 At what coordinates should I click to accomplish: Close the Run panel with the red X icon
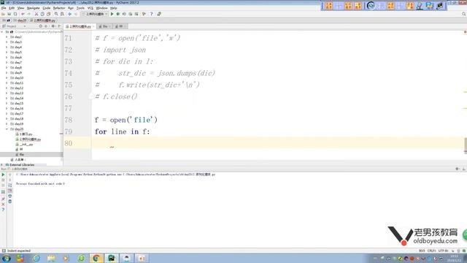pos(3,205)
